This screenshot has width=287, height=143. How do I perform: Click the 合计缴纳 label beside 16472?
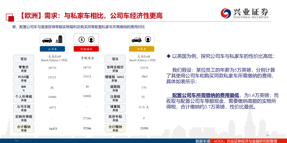tap(24, 128)
